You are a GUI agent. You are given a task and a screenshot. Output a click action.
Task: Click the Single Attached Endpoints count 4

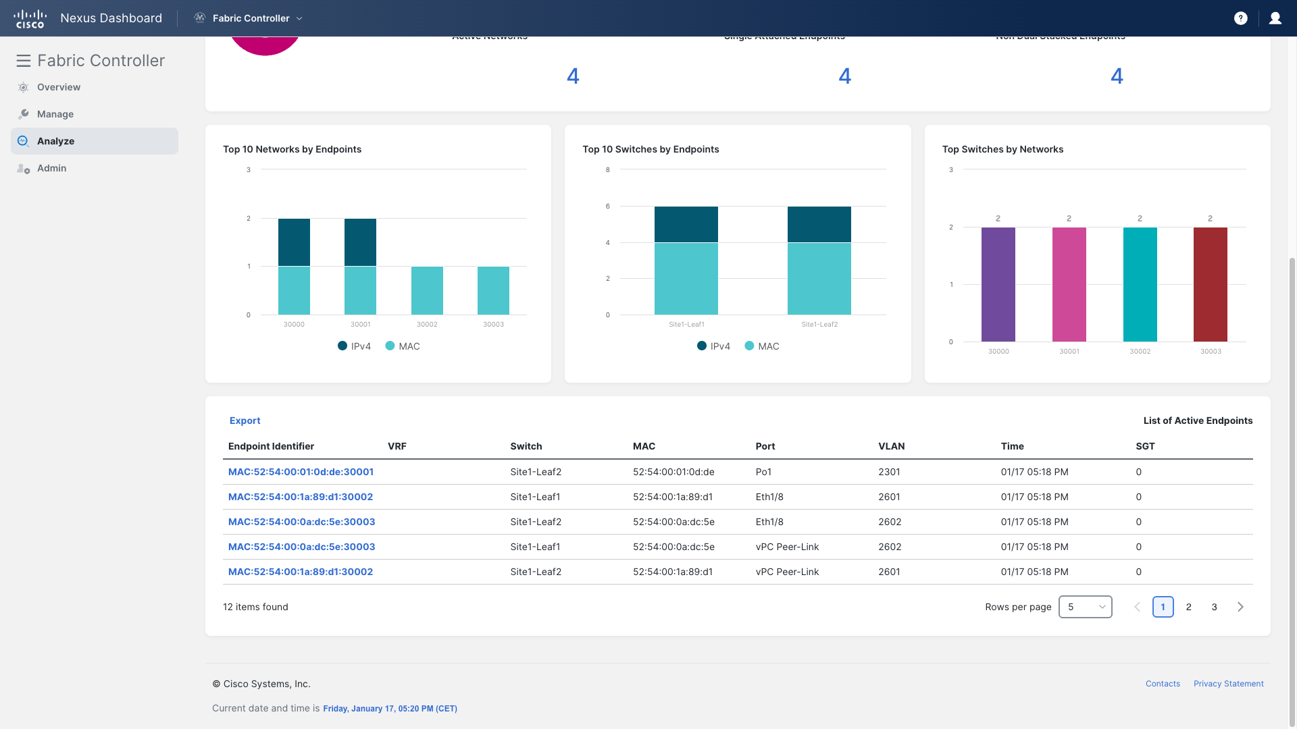click(844, 76)
